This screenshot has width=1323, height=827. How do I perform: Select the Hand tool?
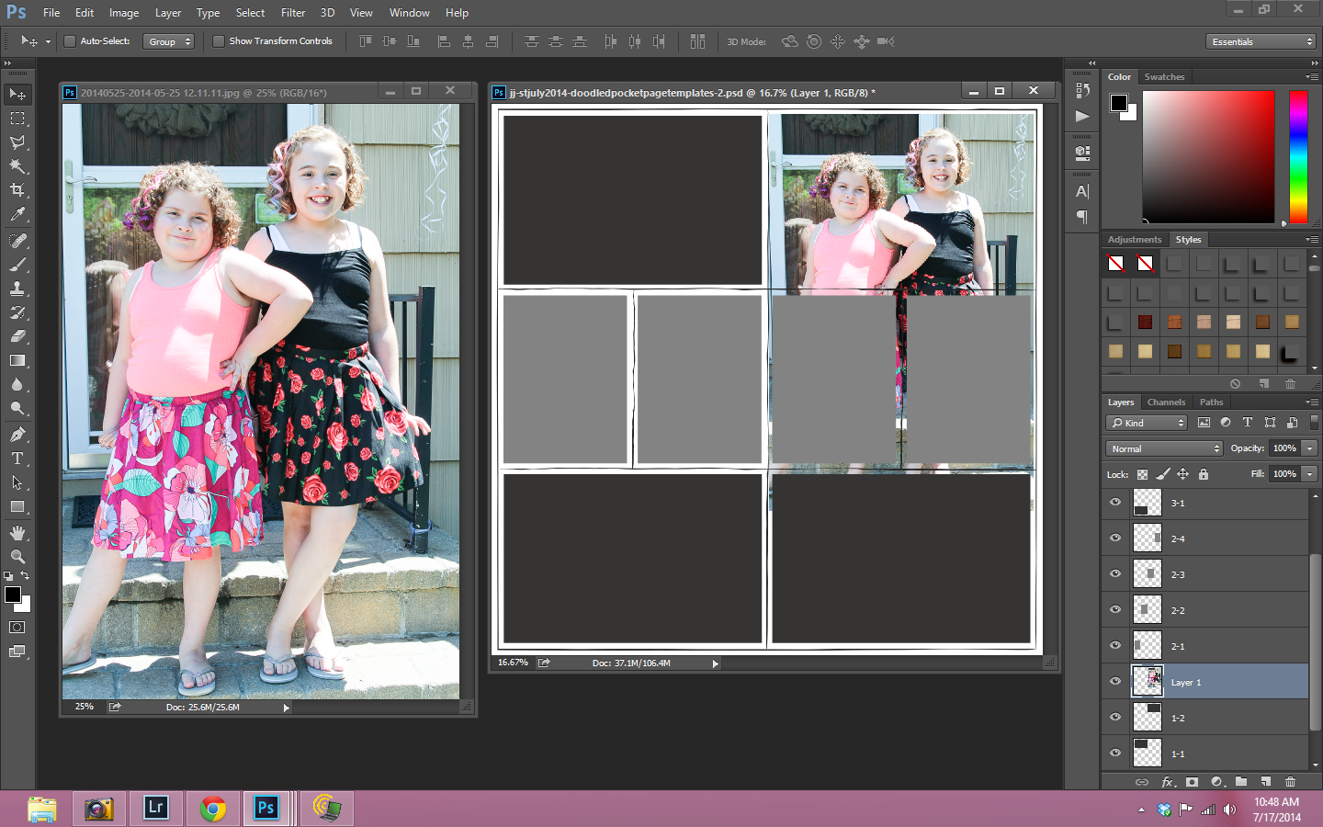tap(17, 533)
